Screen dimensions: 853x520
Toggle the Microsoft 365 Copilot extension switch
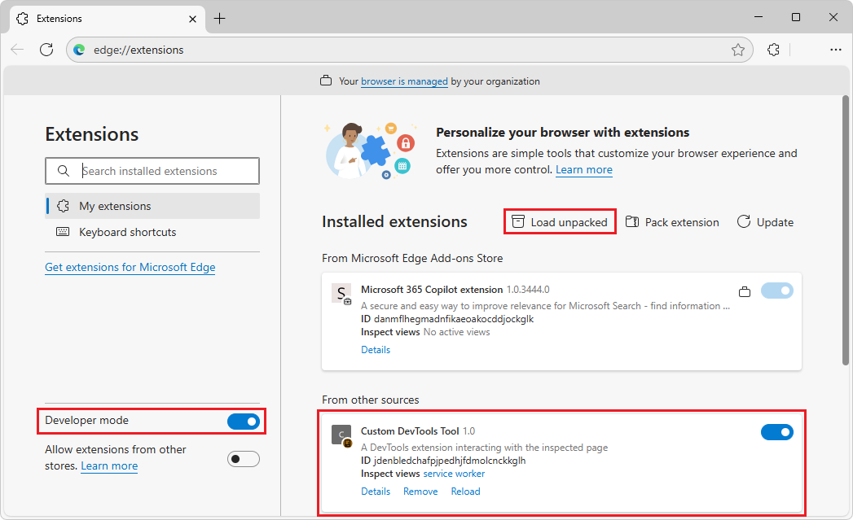point(777,291)
